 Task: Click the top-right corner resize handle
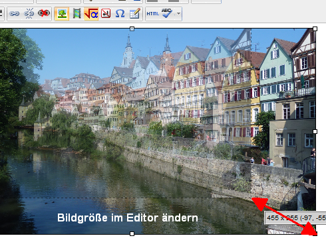tap(315, 29)
